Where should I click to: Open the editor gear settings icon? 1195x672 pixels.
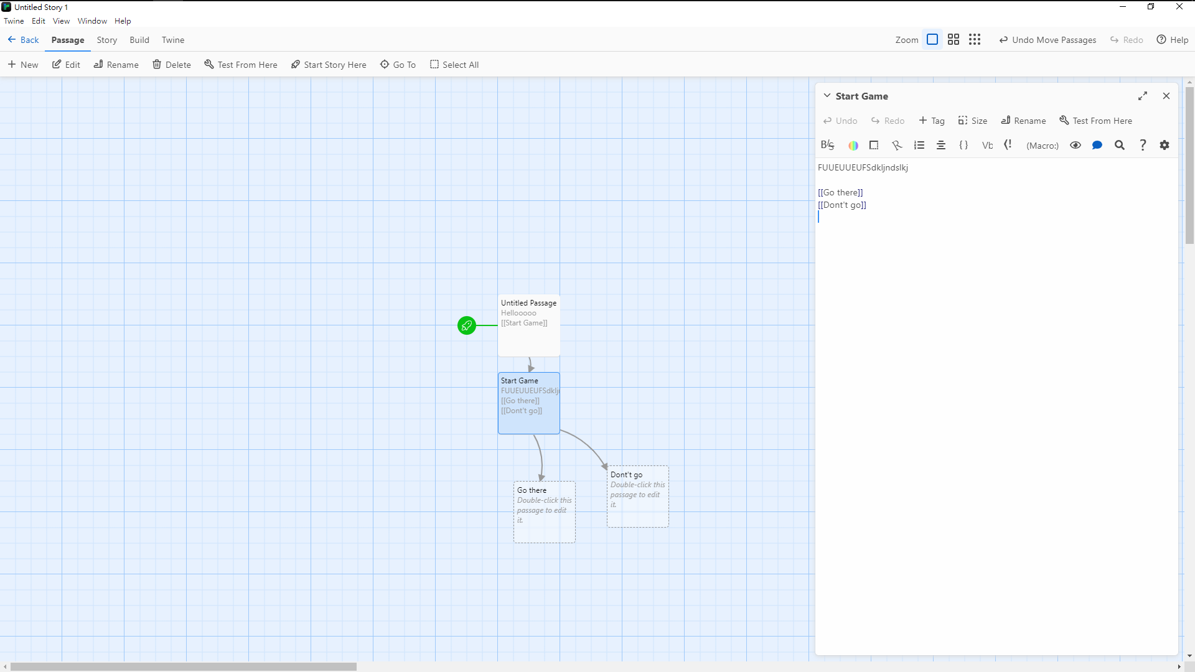click(1165, 145)
